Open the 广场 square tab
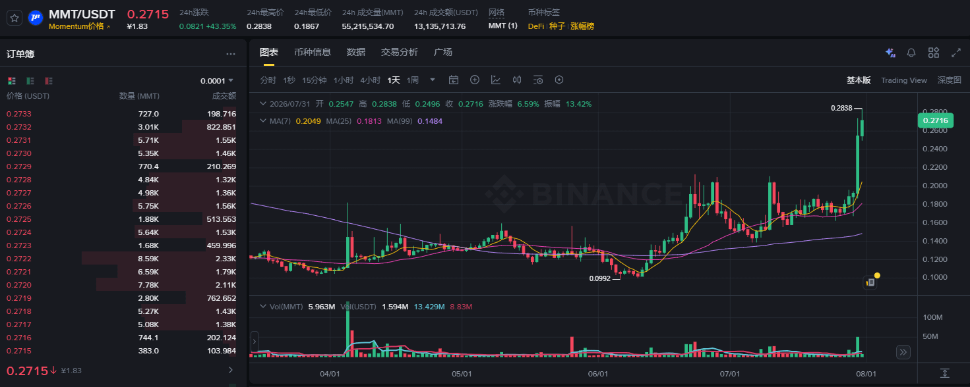970x387 pixels. pyautogui.click(x=443, y=52)
